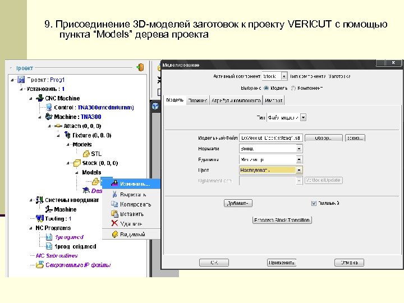Choose Вырезать from context menu
The width and height of the screenshot is (404, 303).
[131, 195]
